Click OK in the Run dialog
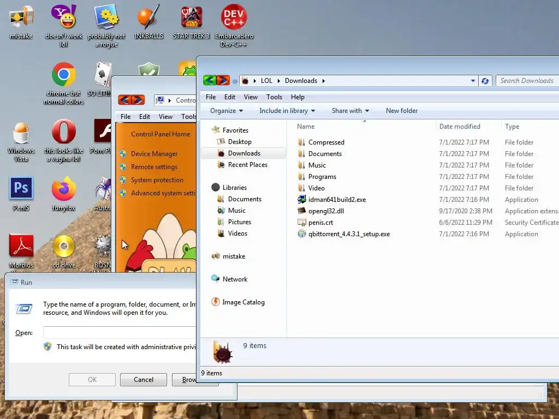This screenshot has height=419, width=559. [x=92, y=380]
